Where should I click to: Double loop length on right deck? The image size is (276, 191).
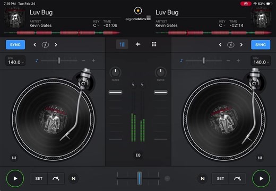click(241, 45)
